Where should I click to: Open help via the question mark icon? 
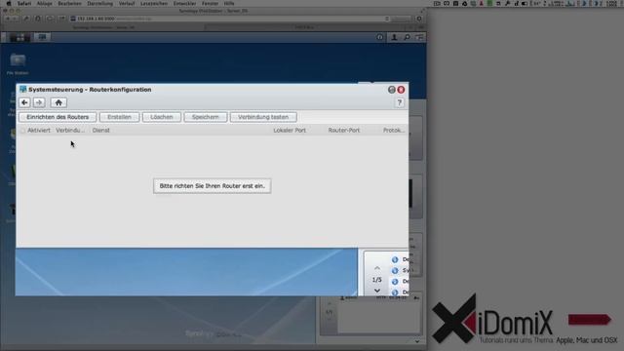[x=399, y=102]
